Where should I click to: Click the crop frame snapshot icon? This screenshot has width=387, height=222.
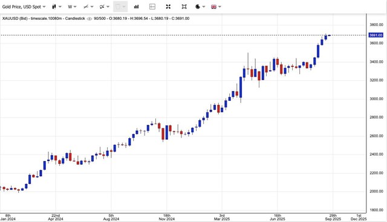[x=184, y=7]
